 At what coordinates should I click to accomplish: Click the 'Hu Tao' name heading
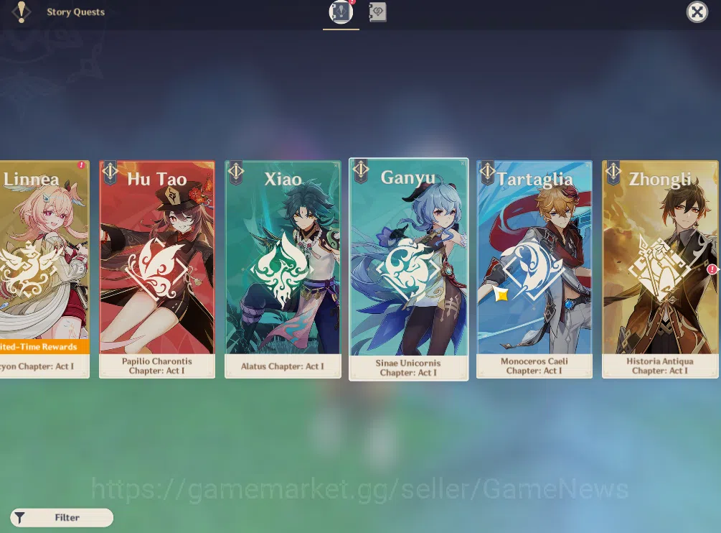[157, 179]
